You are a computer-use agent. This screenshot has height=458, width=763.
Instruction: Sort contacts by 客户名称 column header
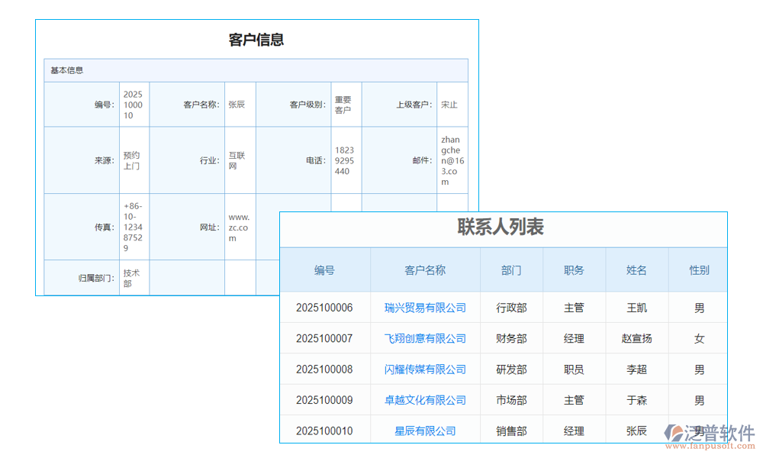tap(424, 269)
